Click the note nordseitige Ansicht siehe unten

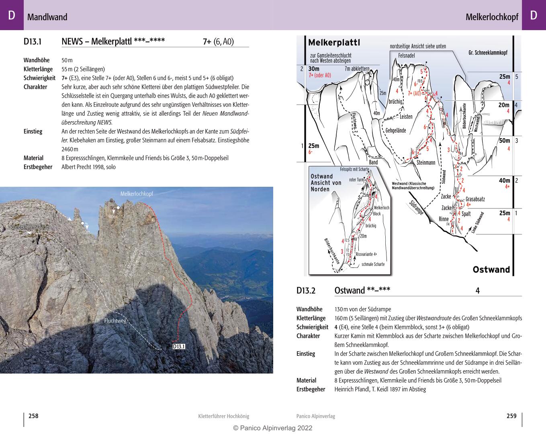coord(418,46)
